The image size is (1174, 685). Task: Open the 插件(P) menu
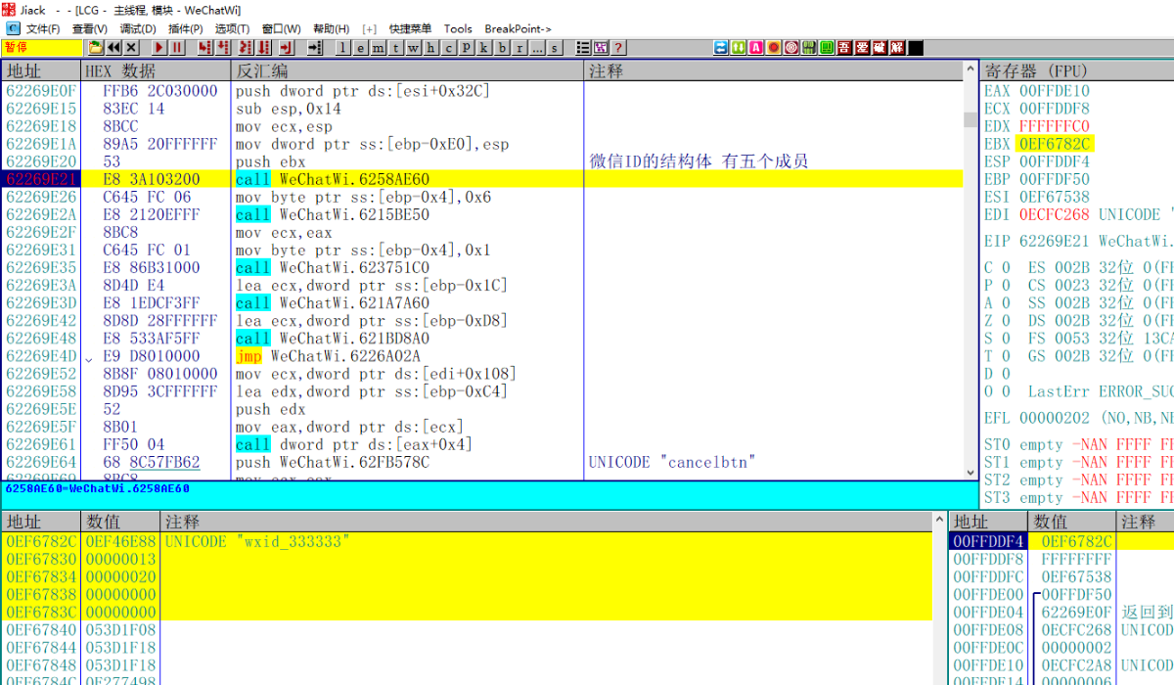tap(186, 28)
